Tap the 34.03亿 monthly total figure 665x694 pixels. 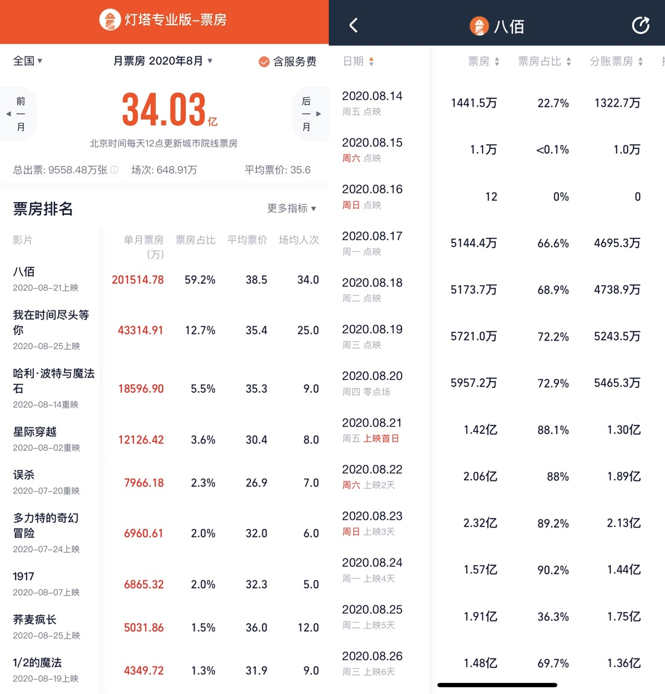point(169,109)
